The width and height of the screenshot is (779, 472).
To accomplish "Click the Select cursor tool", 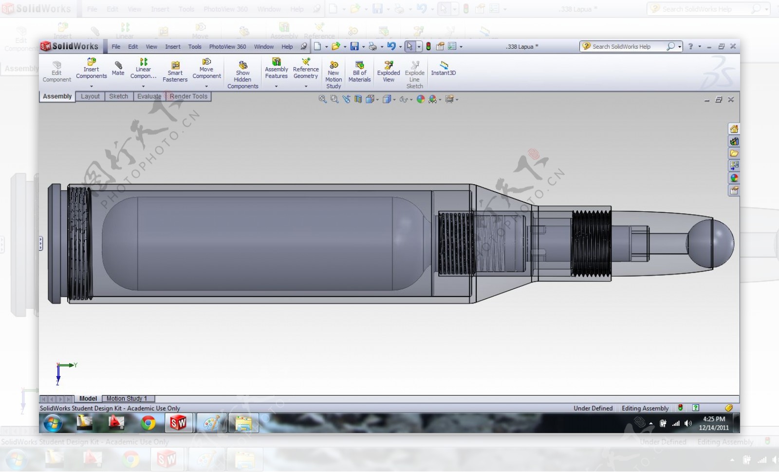I will pos(409,46).
